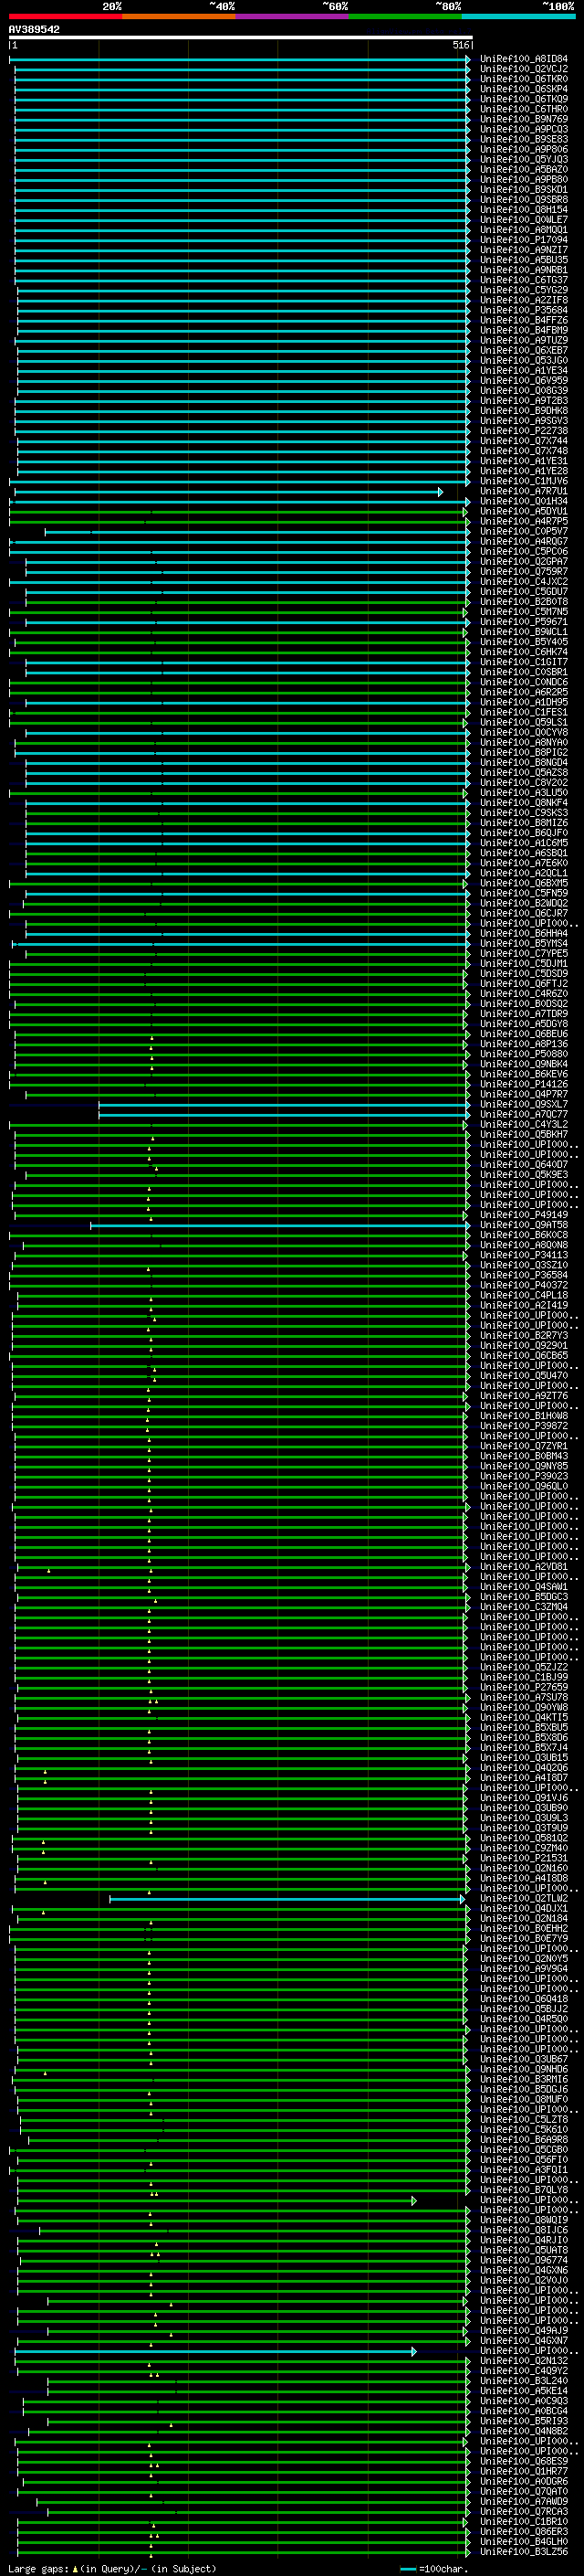Select the UniRef100_Q9AT58 label
Image resolution: width=584 pixels, height=2576 pixels.
524,1225
